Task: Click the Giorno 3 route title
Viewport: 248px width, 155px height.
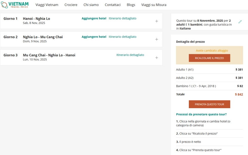Action: [x=49, y=55]
